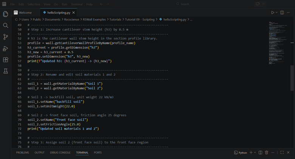Select the helloScripting.py editor tab
The height and width of the screenshot is (159, 295).
[x=59, y=12]
